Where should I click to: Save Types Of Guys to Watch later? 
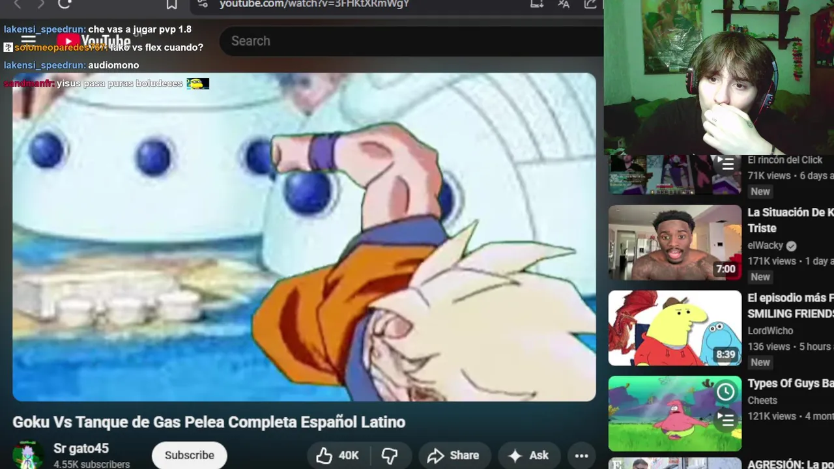tap(726, 391)
